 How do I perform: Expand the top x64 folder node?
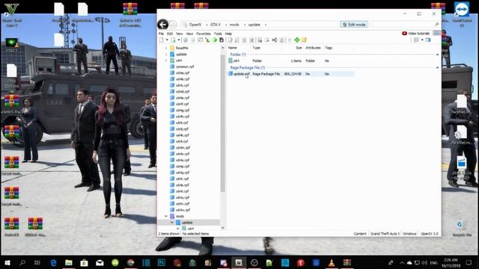pos(166,61)
